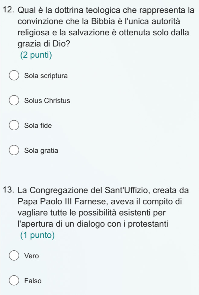This screenshot has width=199, height=295.
Task: Click the "Solus Christus" answer label text
Action: click(47, 101)
